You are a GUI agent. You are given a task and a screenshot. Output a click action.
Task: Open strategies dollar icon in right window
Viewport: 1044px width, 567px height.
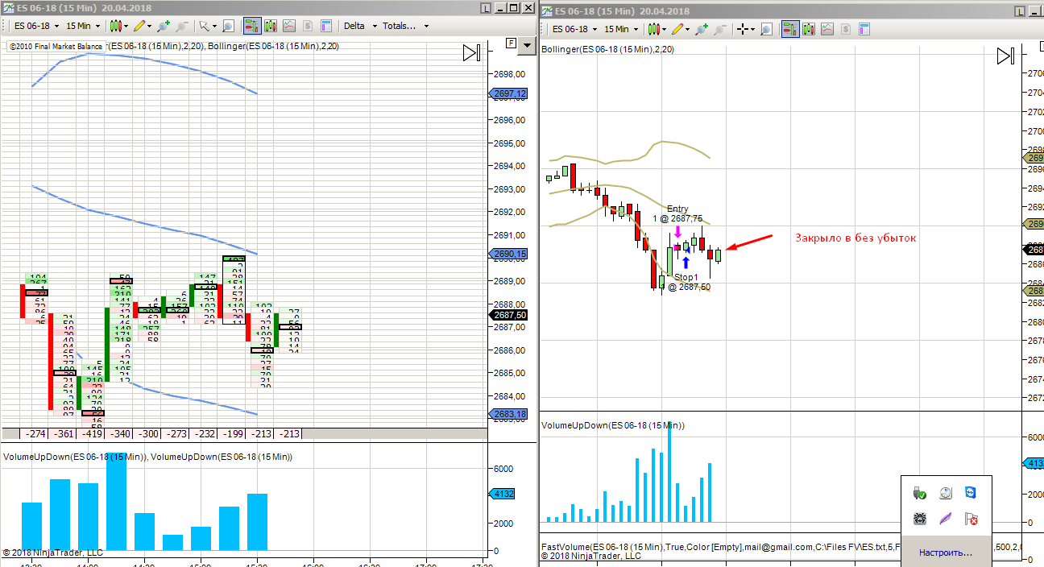click(x=845, y=29)
